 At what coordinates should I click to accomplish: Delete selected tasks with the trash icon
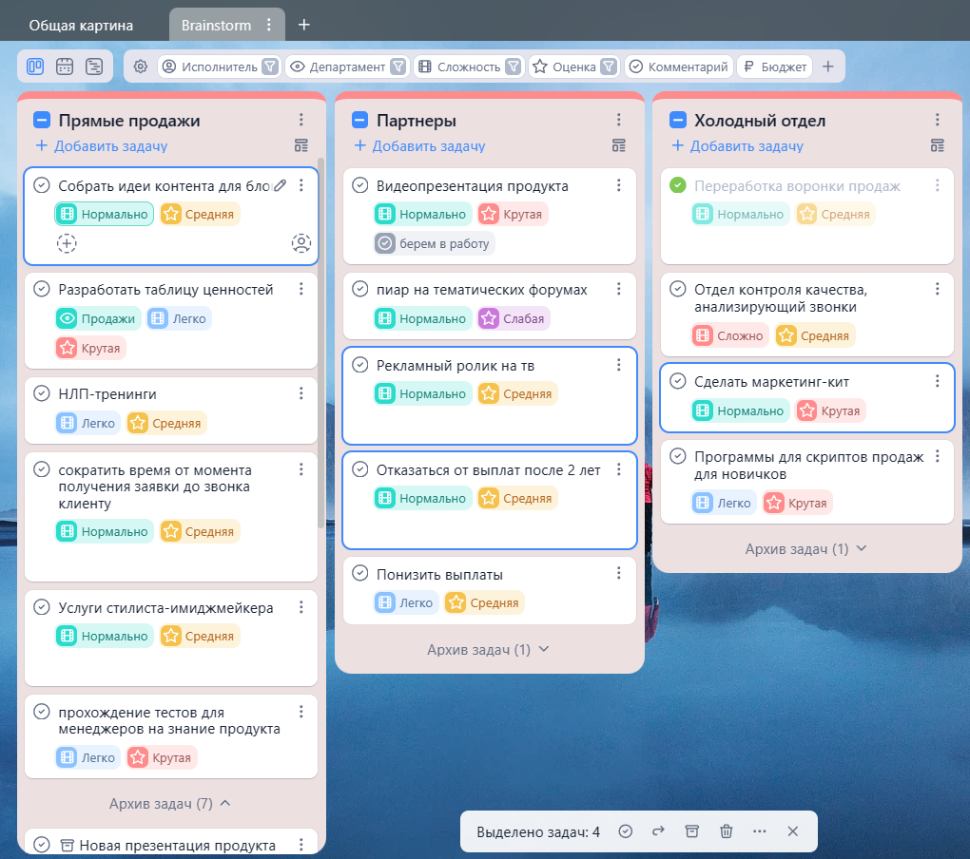(x=726, y=831)
